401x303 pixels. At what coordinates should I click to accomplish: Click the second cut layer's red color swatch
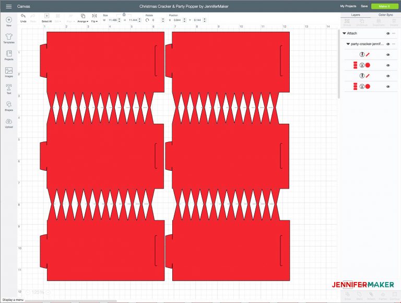click(x=368, y=87)
